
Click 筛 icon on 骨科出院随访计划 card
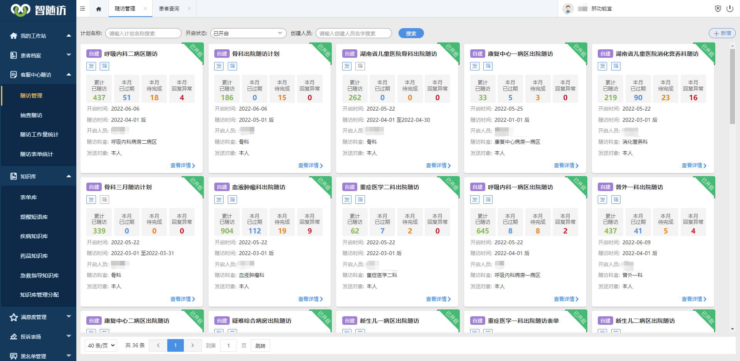point(232,66)
